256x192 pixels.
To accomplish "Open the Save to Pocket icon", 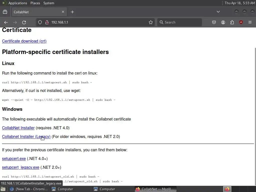I will (214, 22).
